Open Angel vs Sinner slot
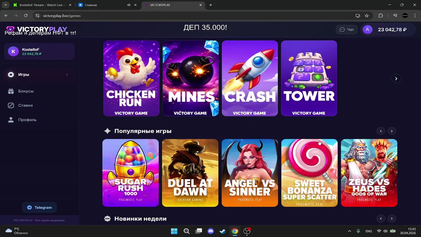 coord(250,173)
